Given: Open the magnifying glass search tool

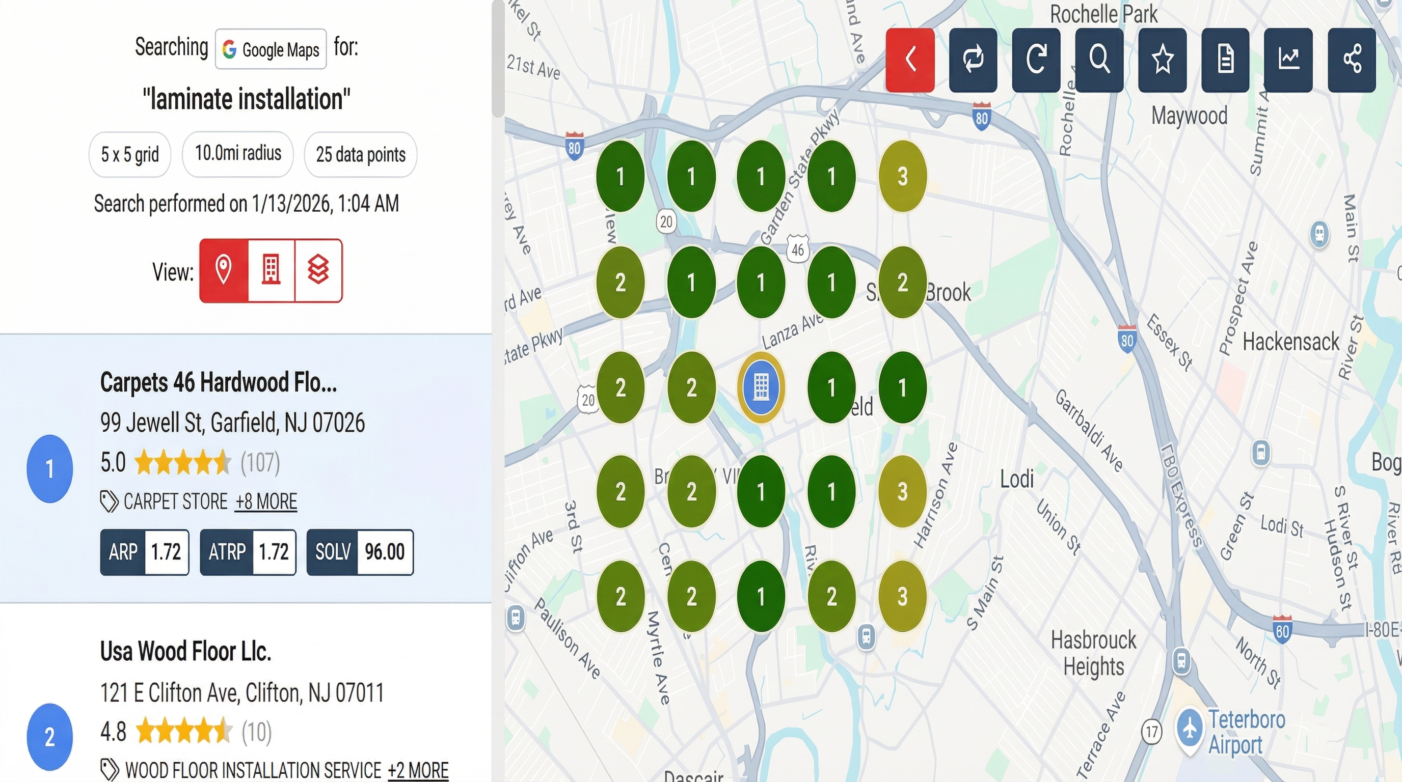Looking at the screenshot, I should [x=1099, y=60].
